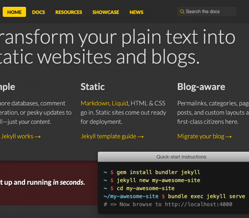This screenshot has height=218, width=249.
Task: Go to the DOCS page
Action: coord(38,12)
